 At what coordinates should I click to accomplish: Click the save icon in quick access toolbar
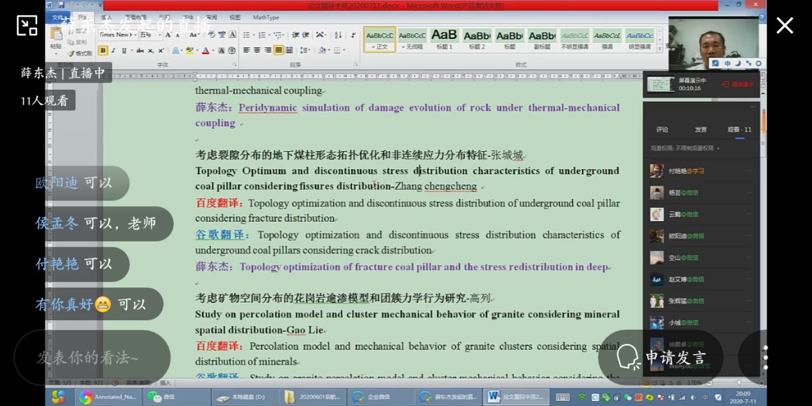[62, 5]
